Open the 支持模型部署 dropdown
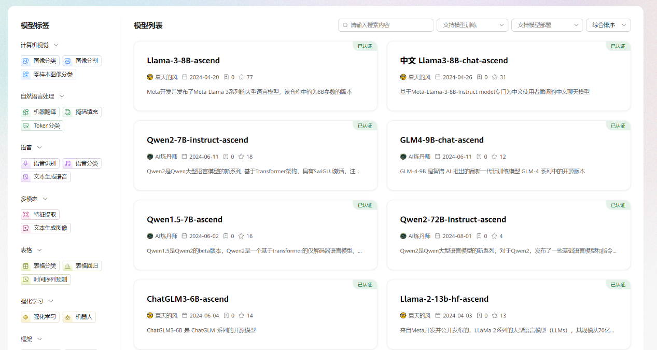This screenshot has height=350, width=657. [547, 25]
